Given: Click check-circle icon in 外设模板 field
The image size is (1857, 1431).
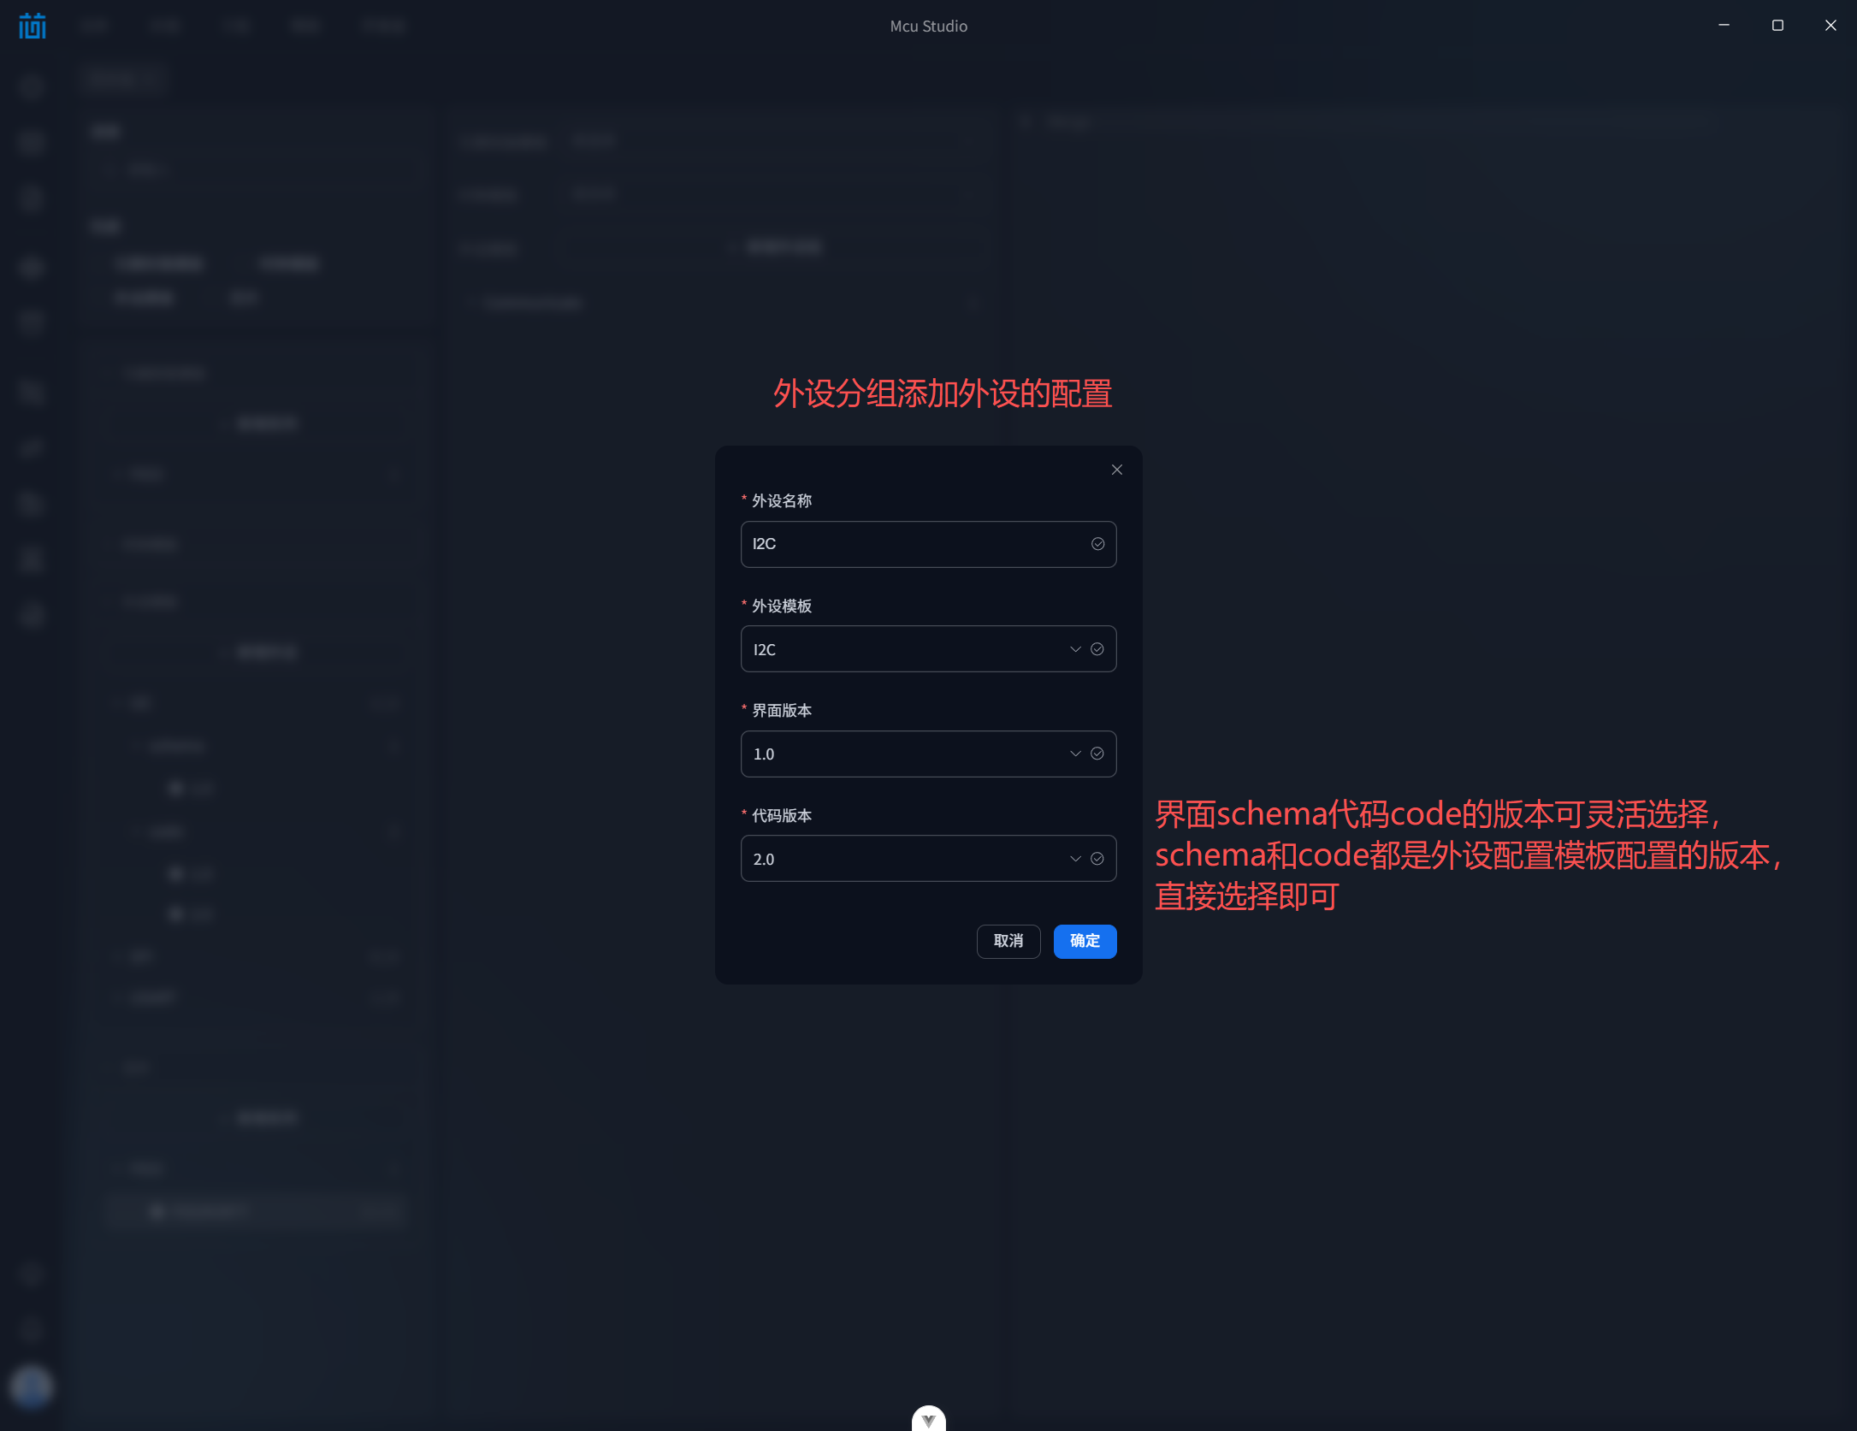Looking at the screenshot, I should pos(1097,649).
